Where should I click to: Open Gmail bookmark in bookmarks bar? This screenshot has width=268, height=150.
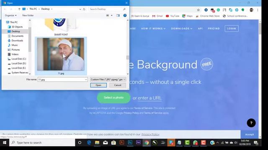point(157,16)
